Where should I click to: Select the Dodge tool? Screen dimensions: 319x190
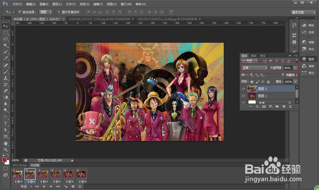pyautogui.click(x=5, y=110)
